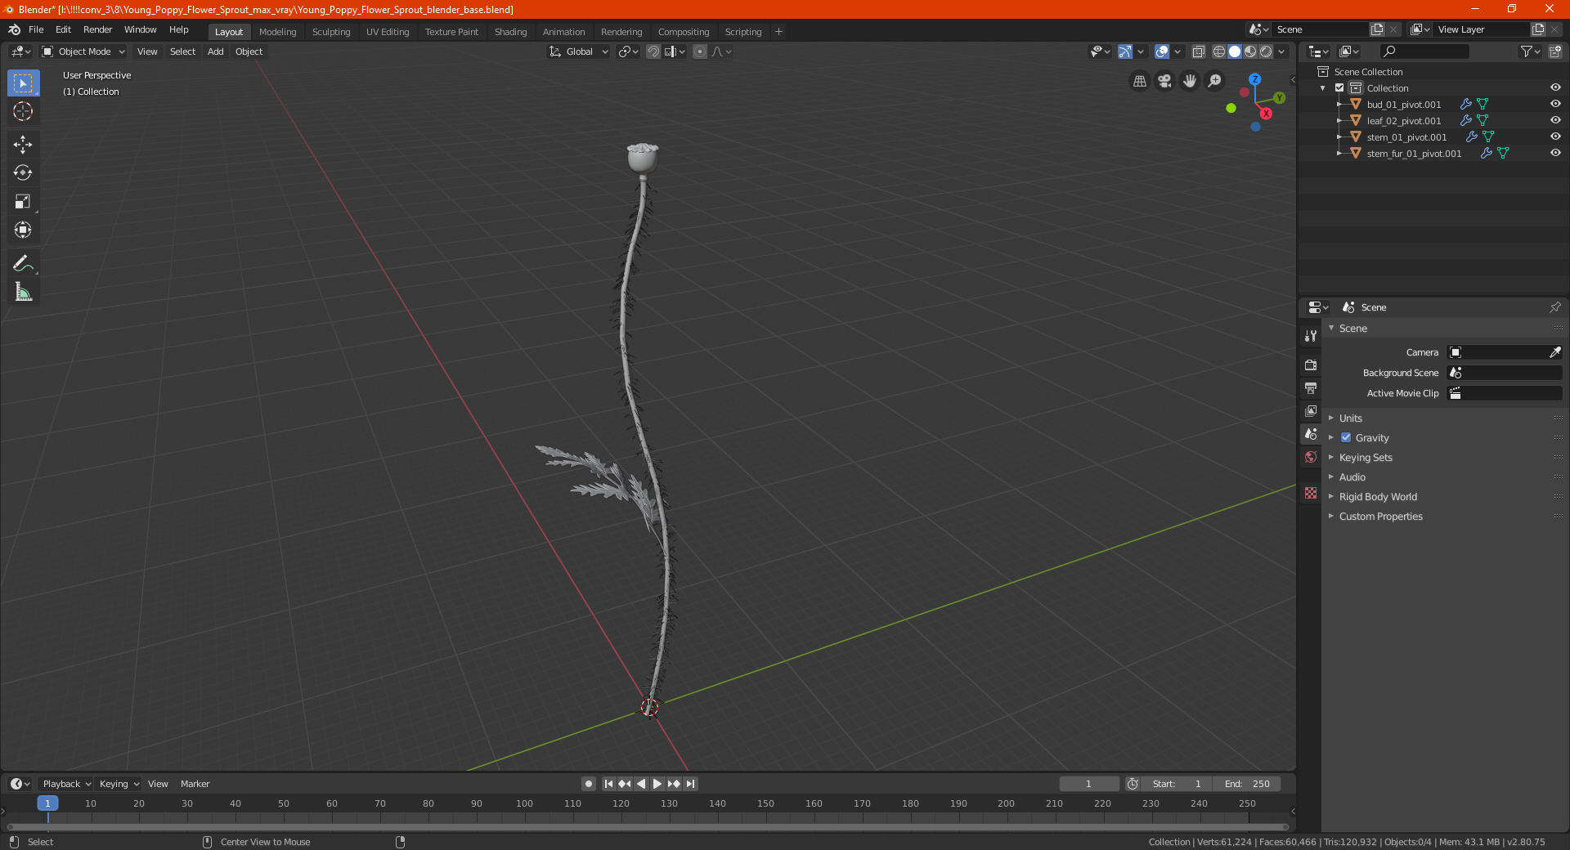This screenshot has height=850, width=1570.
Task: Open Global transform orientation dropdown
Action: [x=578, y=51]
